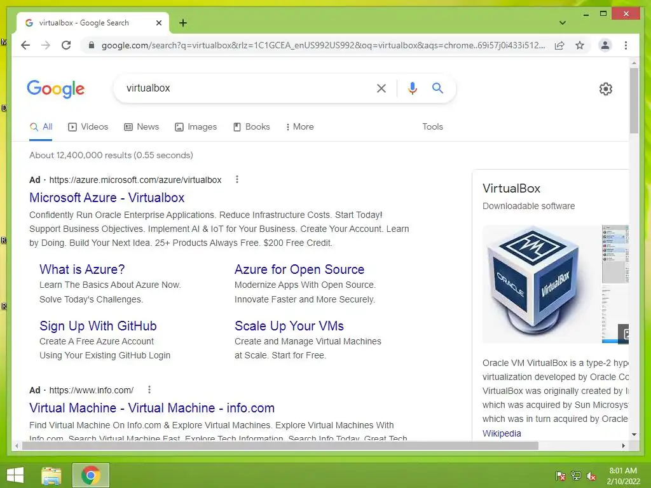Viewport: 651px width, 488px height.
Task: Start voice search with microphone
Action: click(x=412, y=88)
